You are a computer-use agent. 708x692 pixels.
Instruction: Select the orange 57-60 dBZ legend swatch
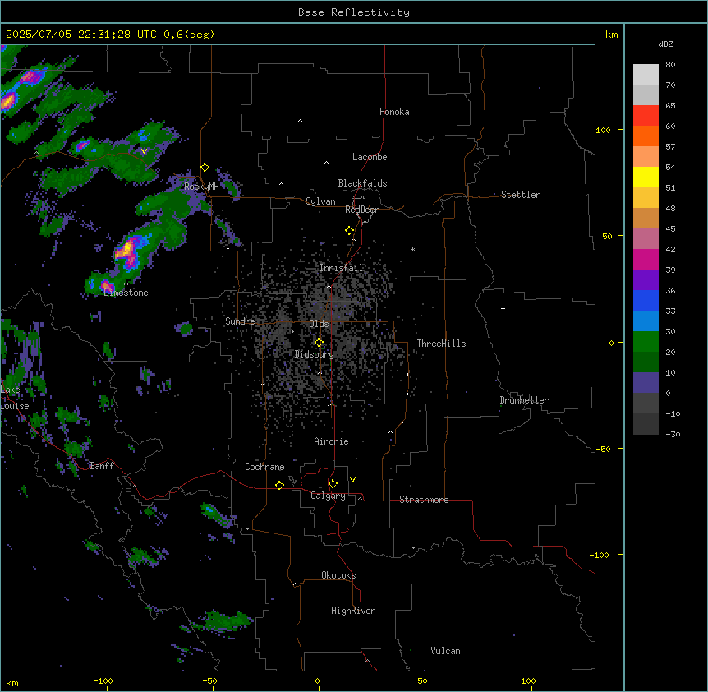tap(646, 136)
